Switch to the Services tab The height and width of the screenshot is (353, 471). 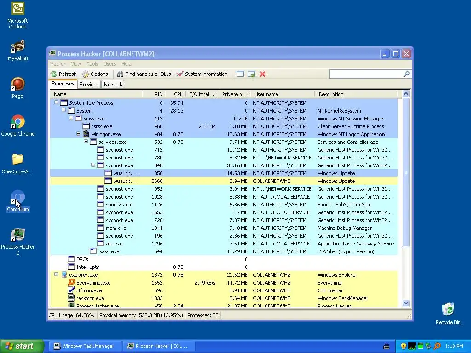tap(89, 85)
